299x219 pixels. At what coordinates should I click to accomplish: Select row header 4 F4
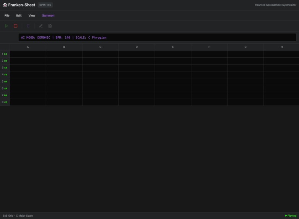[x=5, y=75]
